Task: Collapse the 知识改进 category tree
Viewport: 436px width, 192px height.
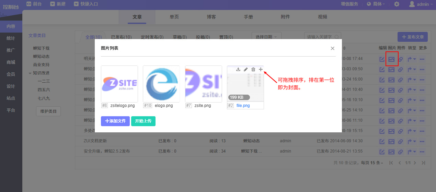Action: click(30, 73)
